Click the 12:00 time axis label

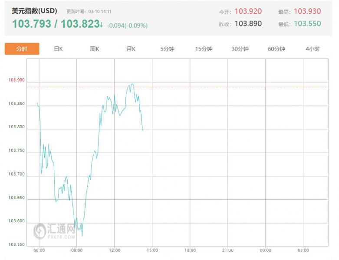coord(114,250)
